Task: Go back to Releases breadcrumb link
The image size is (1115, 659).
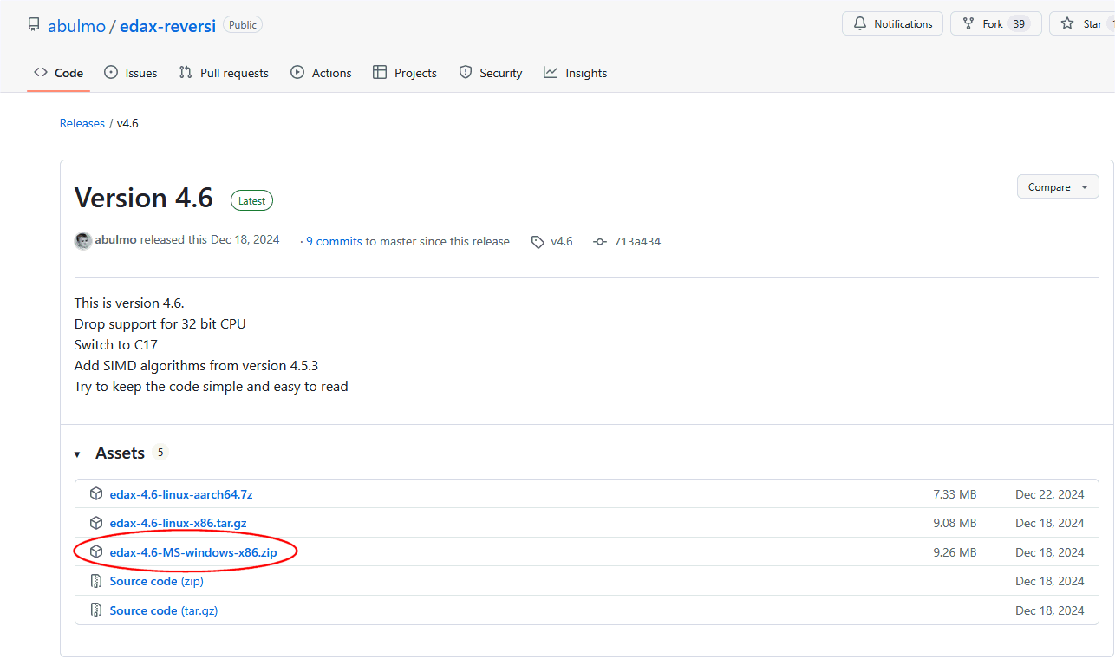Action: click(82, 123)
